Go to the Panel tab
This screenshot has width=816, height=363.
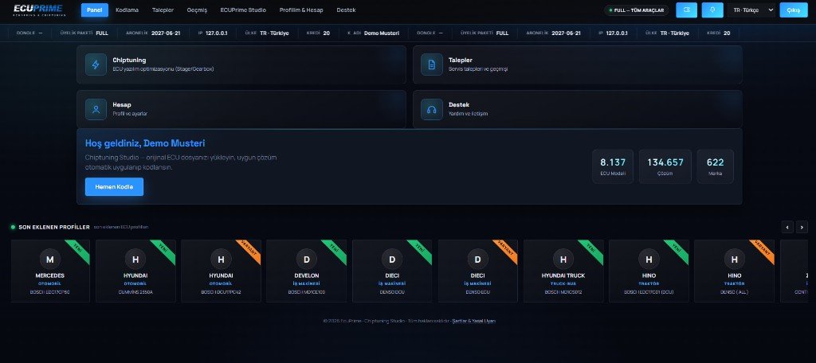[x=95, y=10]
